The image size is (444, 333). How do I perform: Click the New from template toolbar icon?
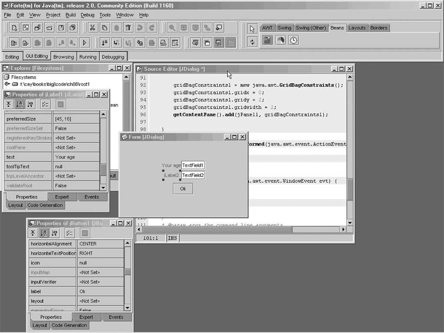(x=14, y=28)
